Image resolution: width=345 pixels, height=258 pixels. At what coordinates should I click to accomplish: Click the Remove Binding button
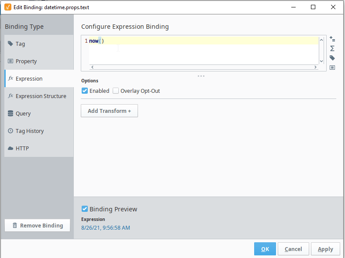[38, 225]
